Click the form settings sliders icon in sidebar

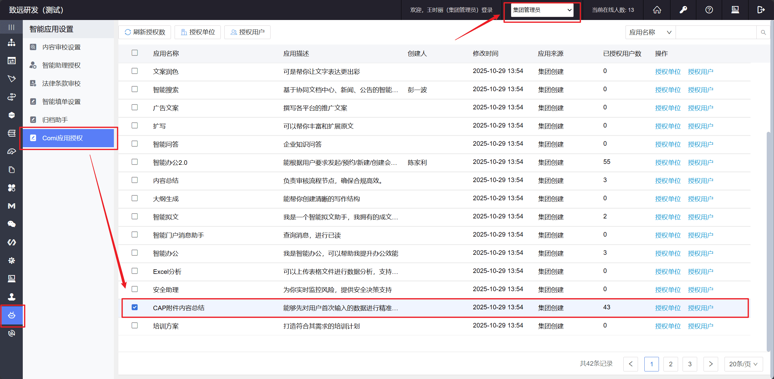(12, 61)
